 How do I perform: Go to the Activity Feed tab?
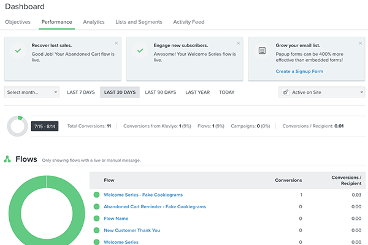click(189, 22)
